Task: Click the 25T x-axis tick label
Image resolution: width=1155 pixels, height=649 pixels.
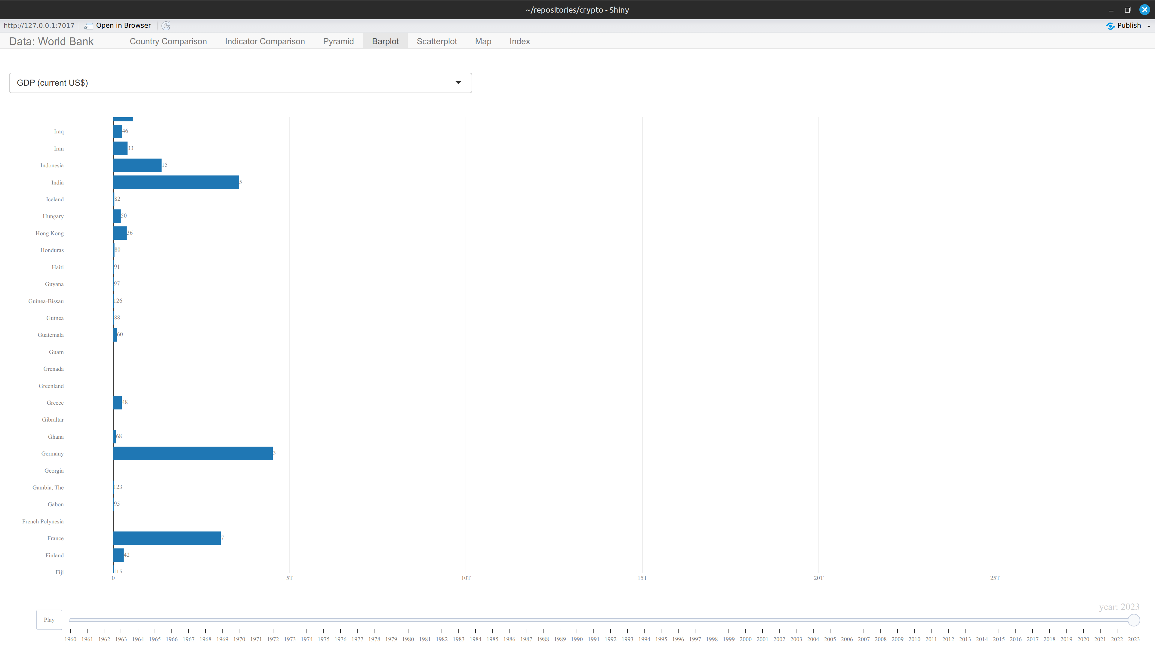Action: click(995, 578)
